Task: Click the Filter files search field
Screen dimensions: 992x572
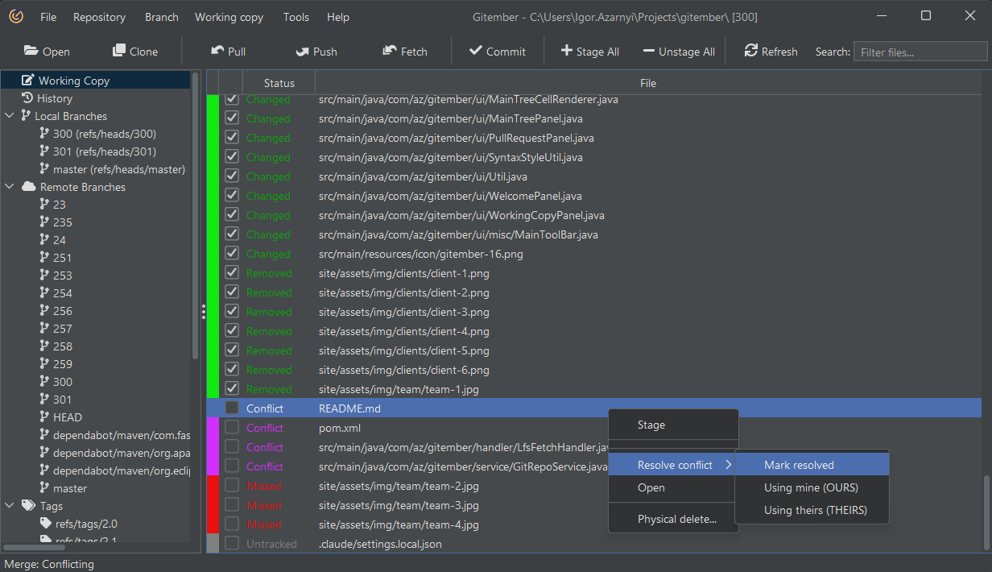Action: tap(920, 52)
